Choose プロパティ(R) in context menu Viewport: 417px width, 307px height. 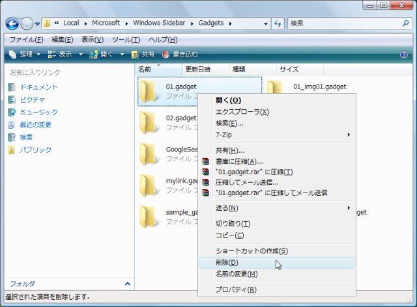[276, 289]
